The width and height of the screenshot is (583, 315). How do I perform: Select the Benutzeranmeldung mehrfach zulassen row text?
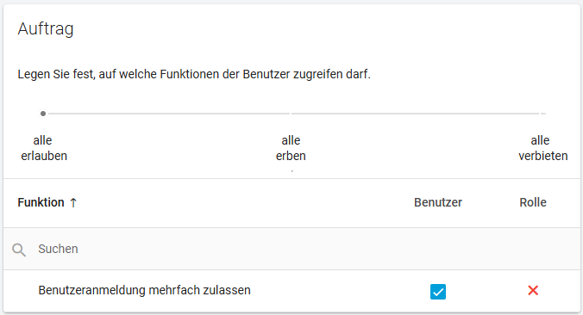click(x=144, y=290)
